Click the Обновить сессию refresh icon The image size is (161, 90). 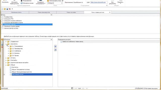click(x=22, y=3)
